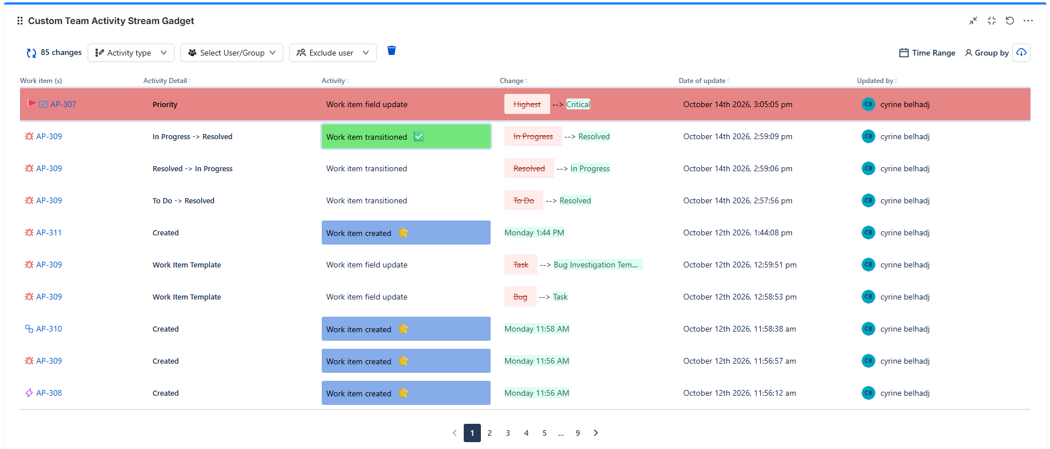
Task: Open the AP-311 work item link
Action: [49, 233]
